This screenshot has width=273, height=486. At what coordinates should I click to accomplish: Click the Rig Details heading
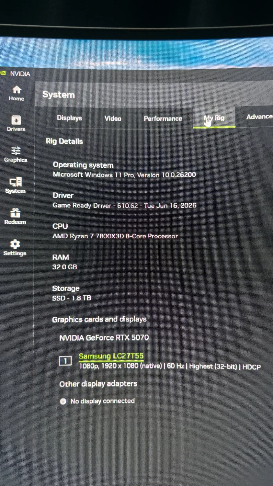point(64,141)
